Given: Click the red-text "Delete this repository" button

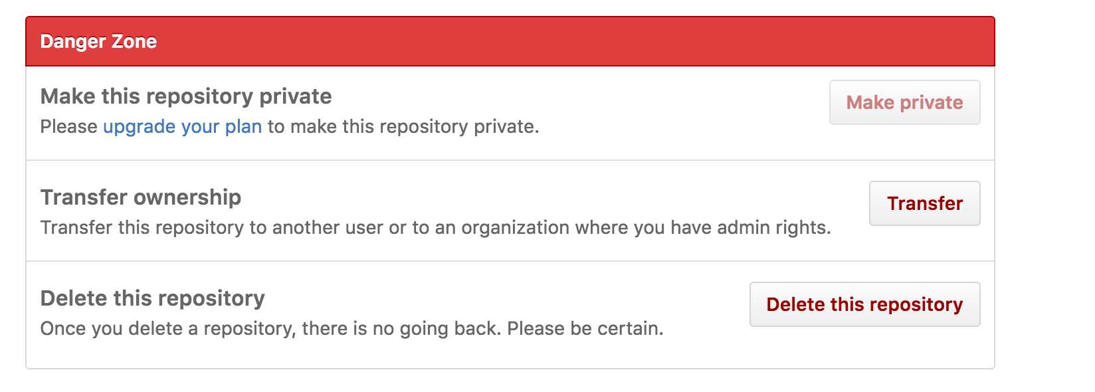Looking at the screenshot, I should point(864,304).
